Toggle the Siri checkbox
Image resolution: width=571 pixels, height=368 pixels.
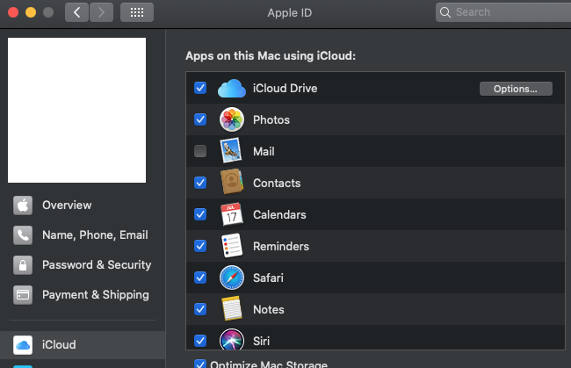coord(200,341)
